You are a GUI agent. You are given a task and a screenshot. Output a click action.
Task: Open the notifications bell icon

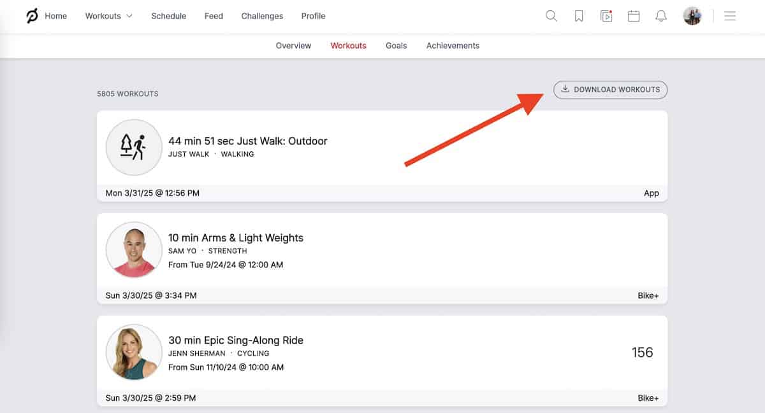661,16
